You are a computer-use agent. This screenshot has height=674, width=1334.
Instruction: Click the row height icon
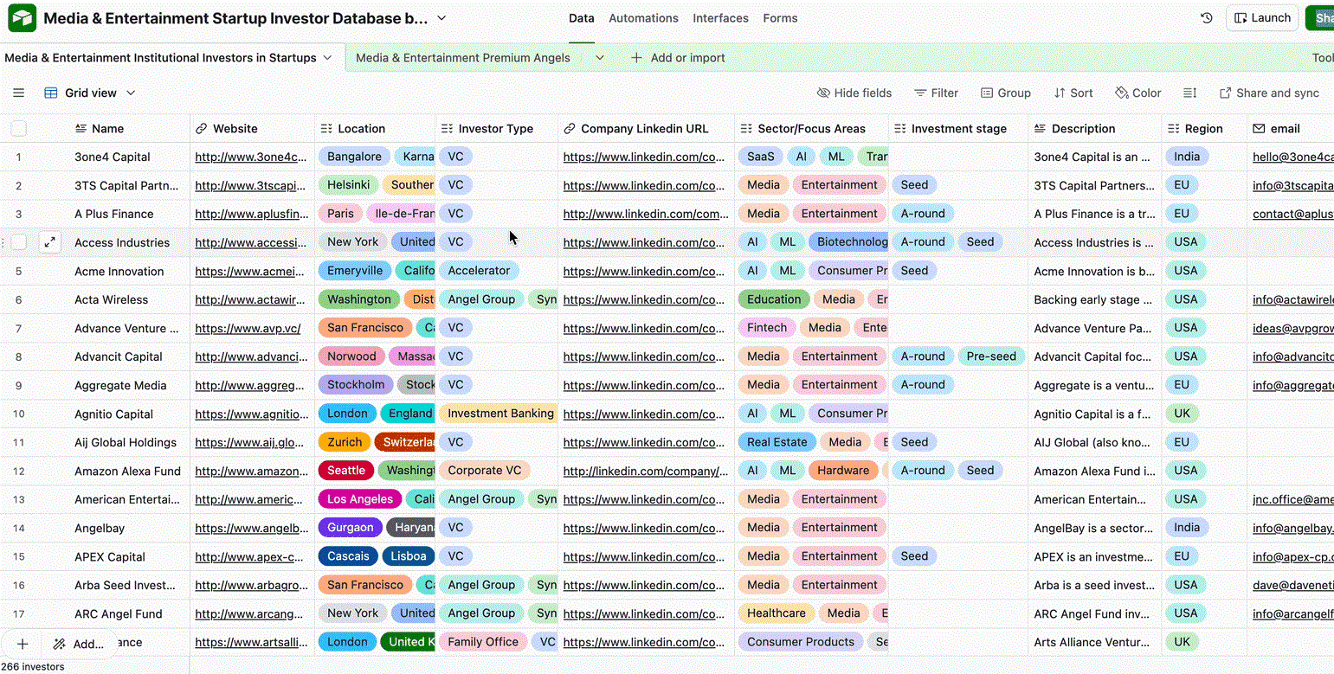click(x=1189, y=93)
